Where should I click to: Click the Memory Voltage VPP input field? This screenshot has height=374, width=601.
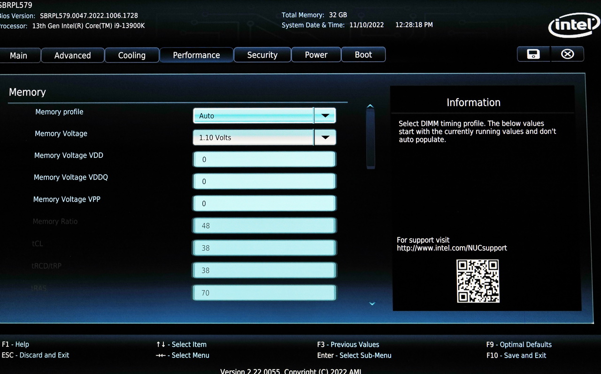264,203
